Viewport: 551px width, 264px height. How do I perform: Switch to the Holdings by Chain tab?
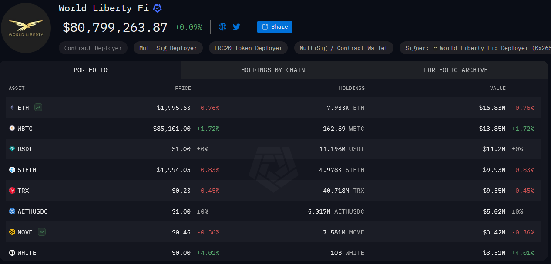[273, 70]
